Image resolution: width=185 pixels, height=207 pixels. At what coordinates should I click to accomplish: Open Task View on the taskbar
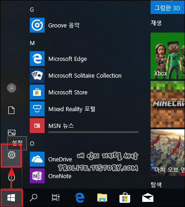click(56, 198)
